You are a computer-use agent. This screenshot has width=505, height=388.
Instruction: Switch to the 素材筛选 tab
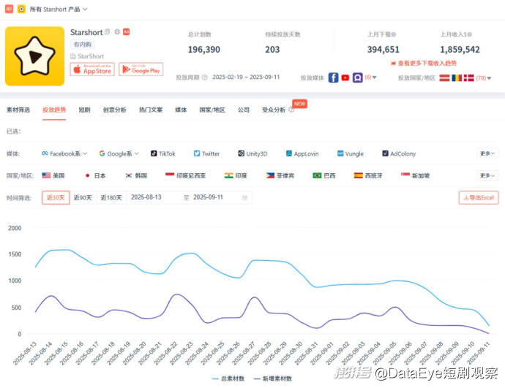pyautogui.click(x=18, y=110)
